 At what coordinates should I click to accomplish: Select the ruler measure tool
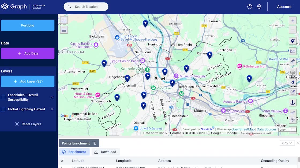[293, 61]
